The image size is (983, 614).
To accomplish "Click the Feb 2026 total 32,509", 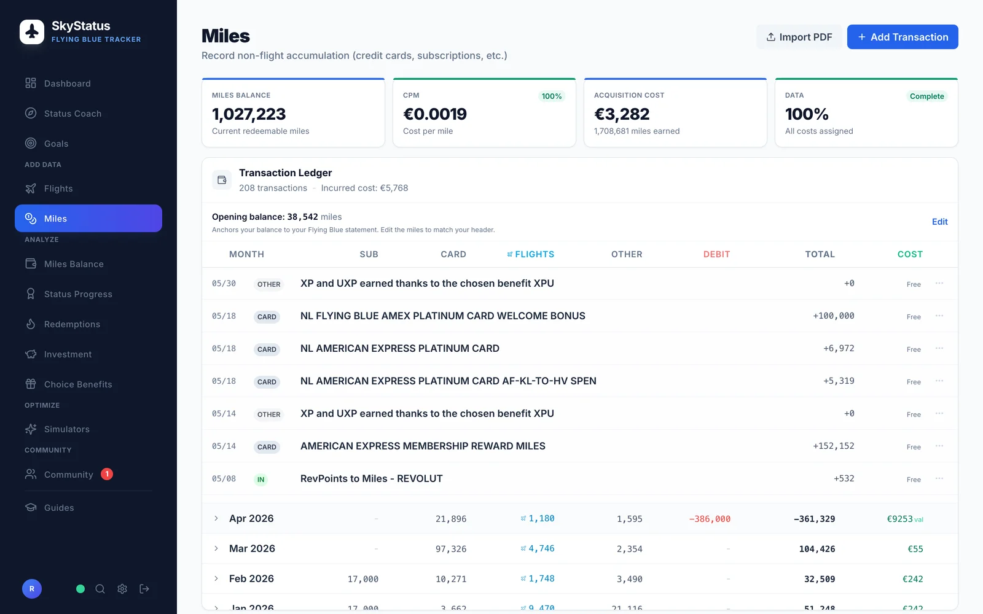I will [x=820, y=579].
